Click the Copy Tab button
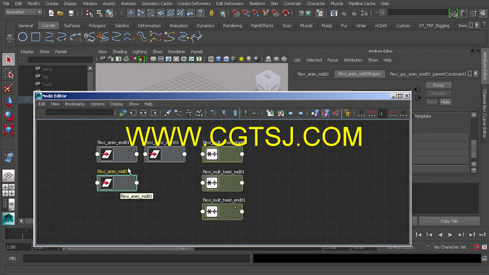Screen dimensions: 489x275 pos(449,221)
